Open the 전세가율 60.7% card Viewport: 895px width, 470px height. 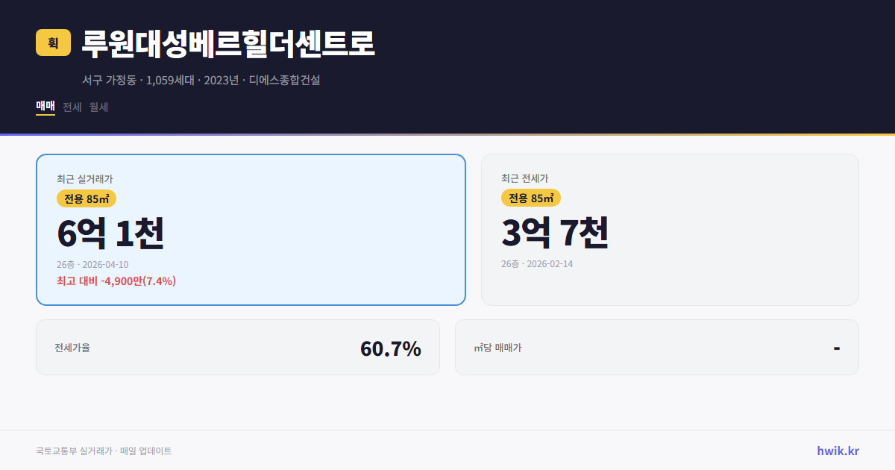[x=238, y=347]
